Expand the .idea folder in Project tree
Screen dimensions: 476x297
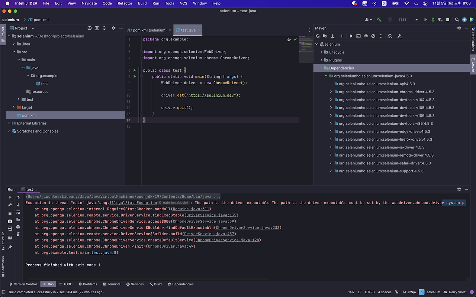(14, 44)
